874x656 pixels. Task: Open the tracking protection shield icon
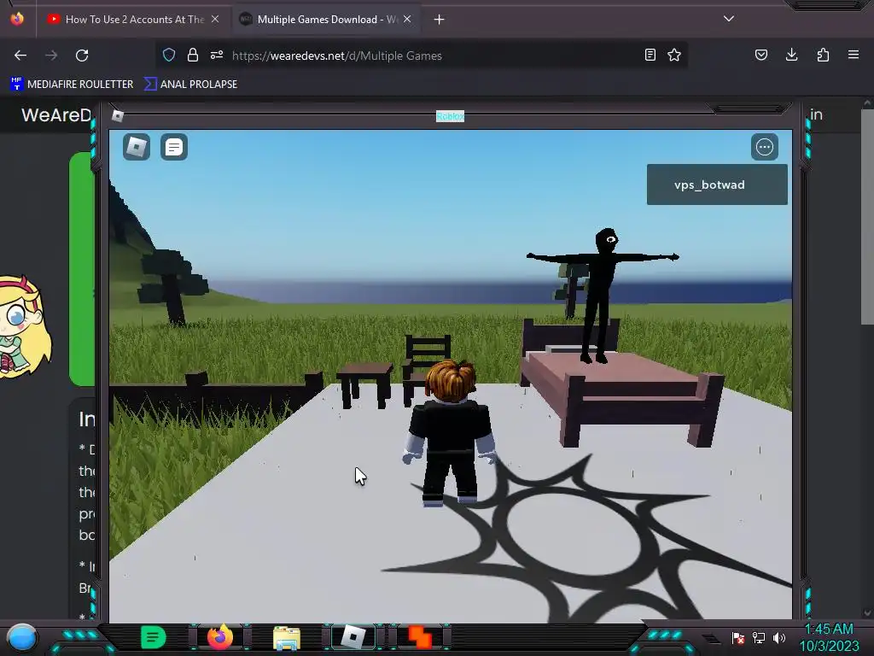point(169,55)
